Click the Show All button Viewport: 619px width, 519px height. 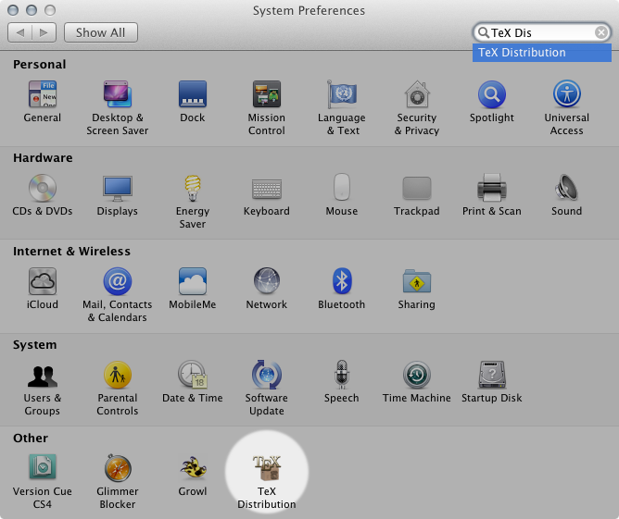pos(101,32)
